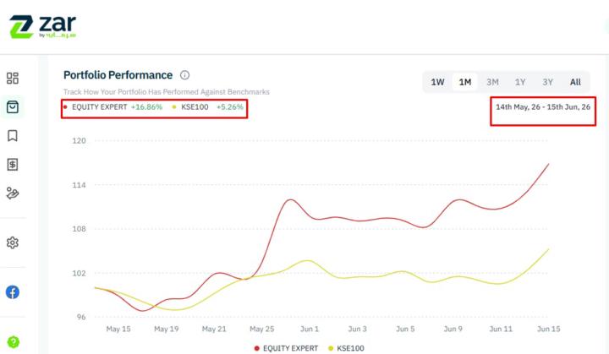
Task: Click the 96 y-axis value
Action: [x=81, y=317]
